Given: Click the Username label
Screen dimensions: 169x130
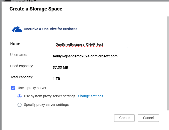Looking at the screenshot, I should click(x=19, y=55).
